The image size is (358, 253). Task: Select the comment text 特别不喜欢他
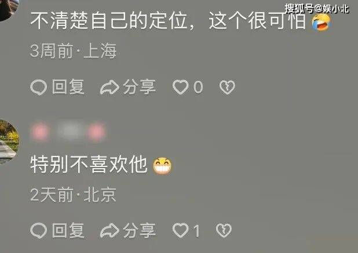[x=89, y=165]
